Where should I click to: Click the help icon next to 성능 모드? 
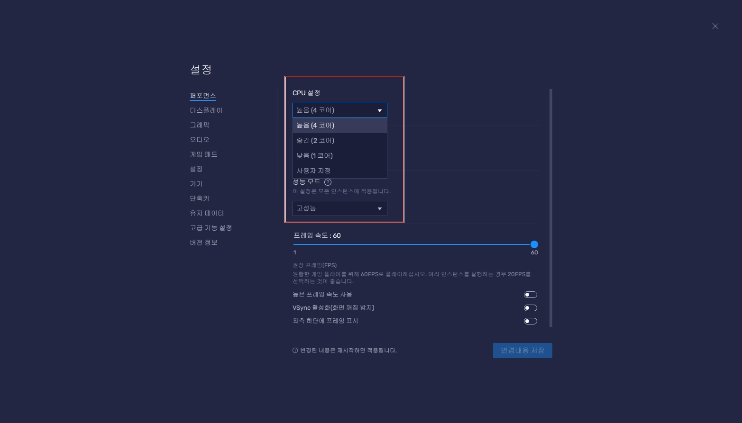328,182
